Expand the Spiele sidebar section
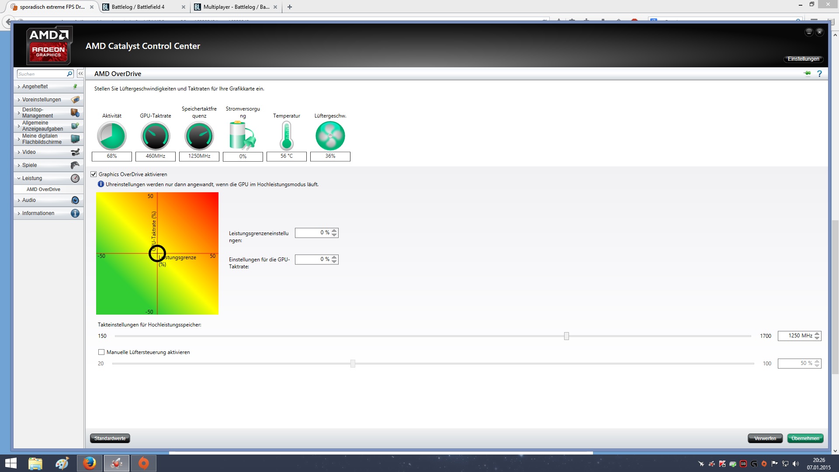Screen dimensions: 839x472 coord(29,165)
